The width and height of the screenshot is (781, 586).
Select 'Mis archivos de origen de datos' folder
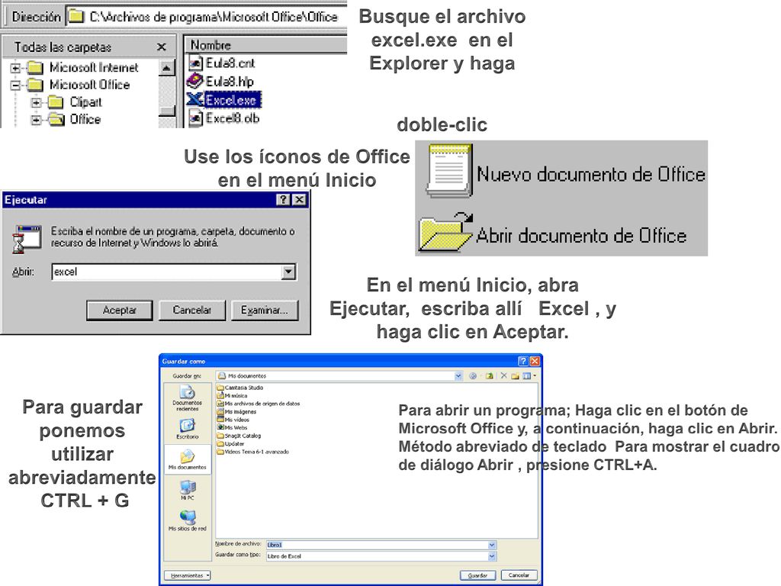(258, 404)
